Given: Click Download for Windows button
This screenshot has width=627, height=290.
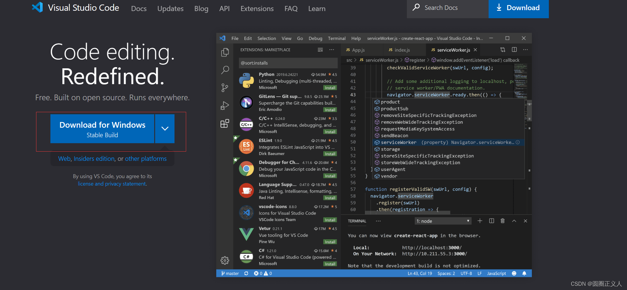Looking at the screenshot, I should pyautogui.click(x=102, y=129).
